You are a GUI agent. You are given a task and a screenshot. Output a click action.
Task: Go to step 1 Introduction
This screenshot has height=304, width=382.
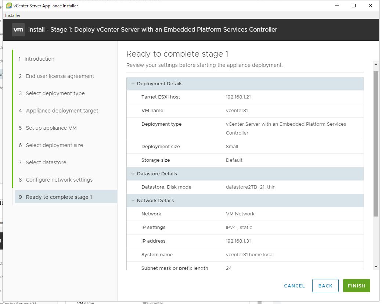(39, 59)
